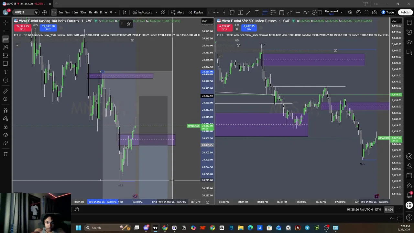The height and width of the screenshot is (233, 414).
Task: Select the 15m timeframe
Action: click(75, 12)
